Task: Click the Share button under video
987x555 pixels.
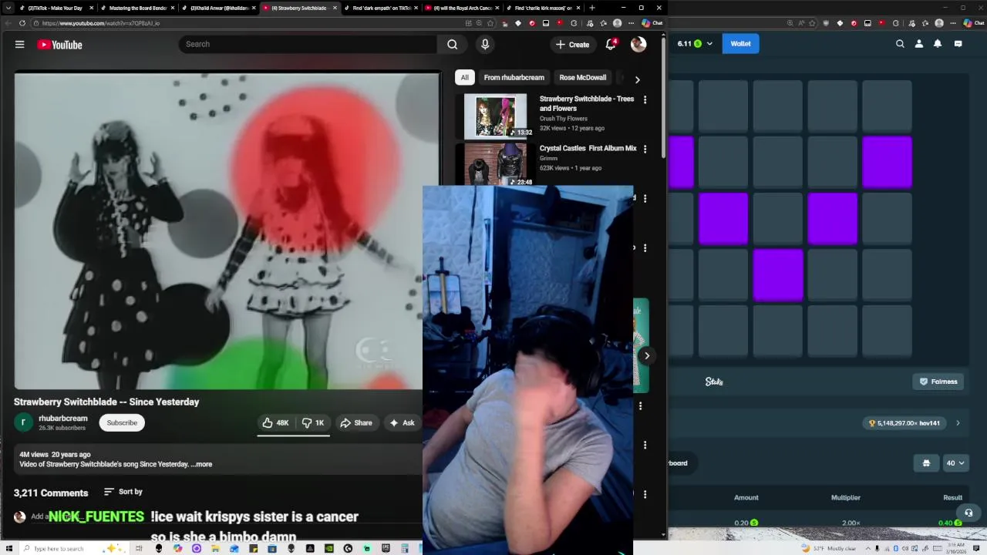Action: [x=356, y=422]
